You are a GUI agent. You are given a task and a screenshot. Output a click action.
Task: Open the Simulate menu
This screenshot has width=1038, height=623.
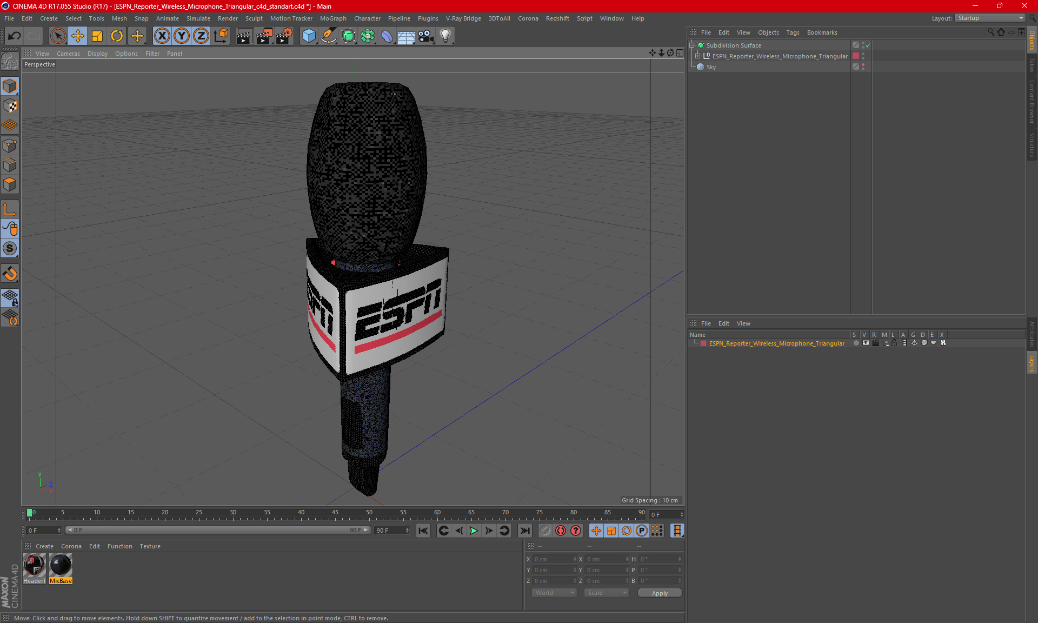[x=198, y=18]
